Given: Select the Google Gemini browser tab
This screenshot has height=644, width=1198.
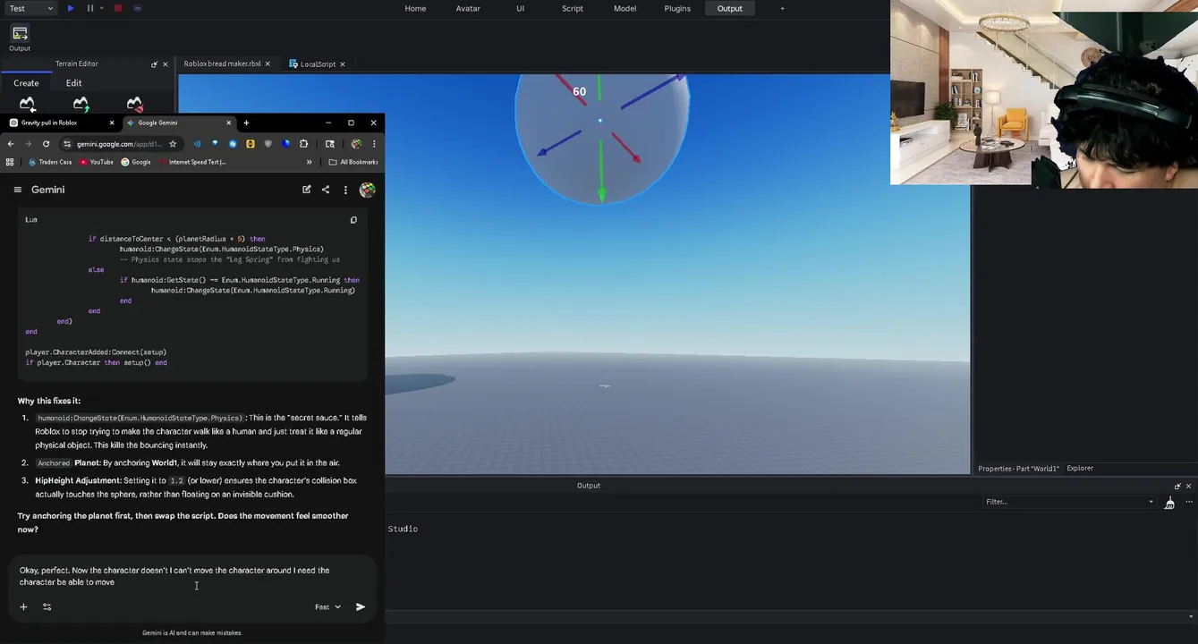Looking at the screenshot, I should [178, 123].
